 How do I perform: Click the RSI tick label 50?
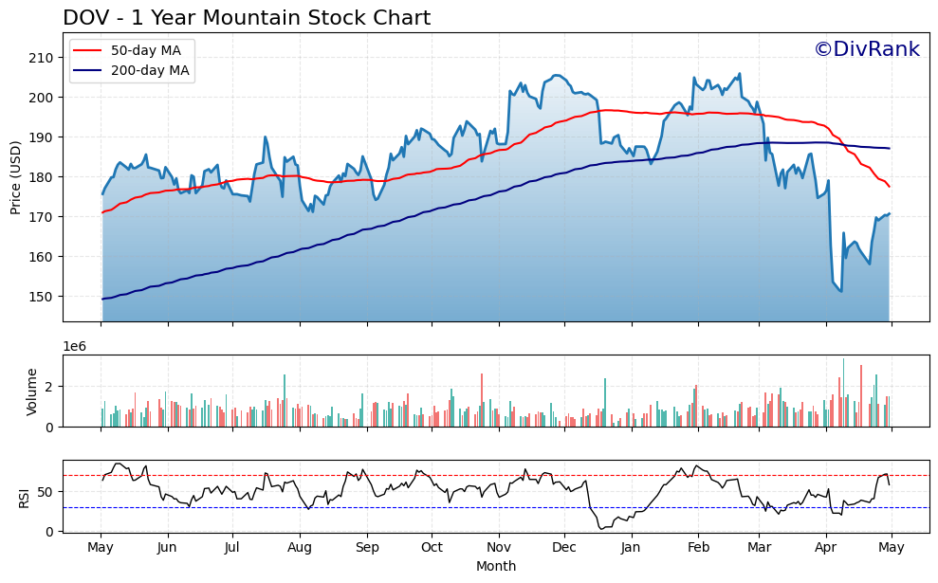(x=46, y=492)
